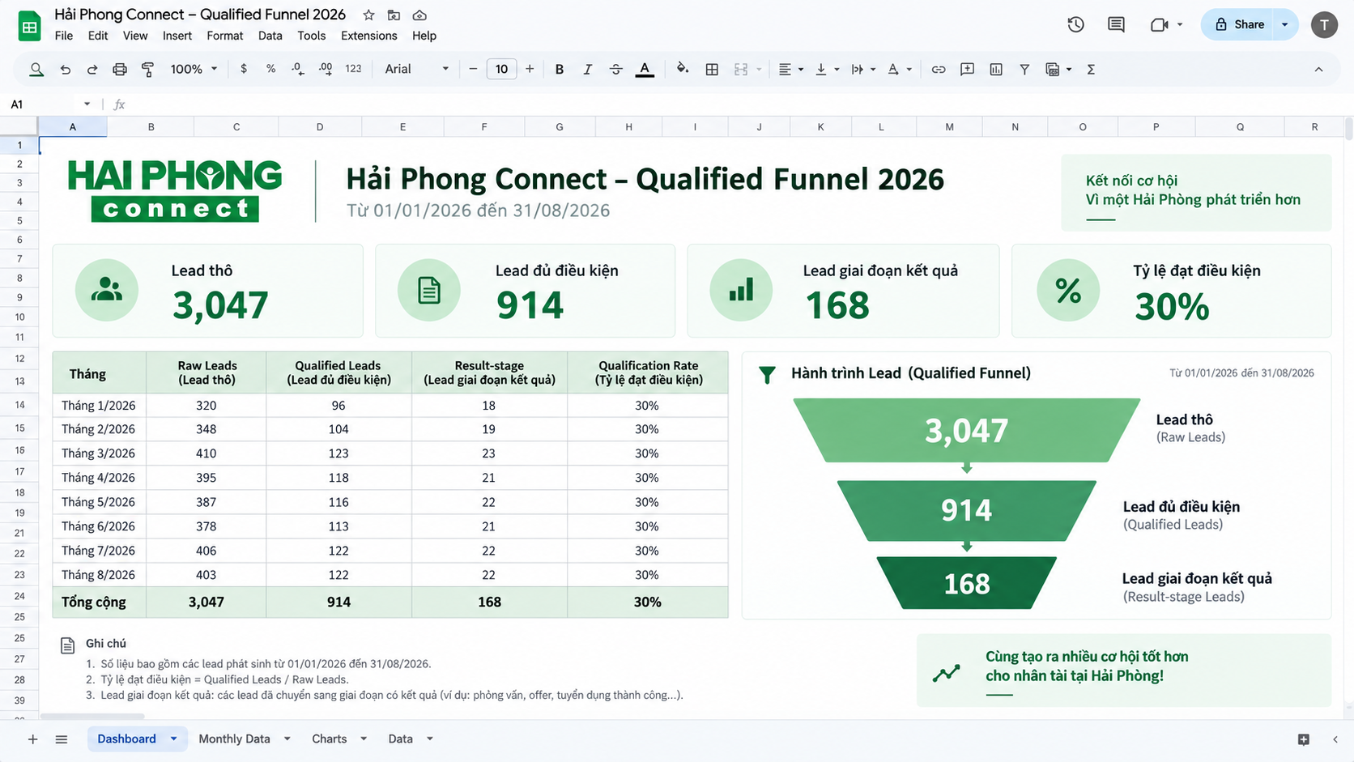Open the Insert menu
The height and width of the screenshot is (762, 1354).
177,36
